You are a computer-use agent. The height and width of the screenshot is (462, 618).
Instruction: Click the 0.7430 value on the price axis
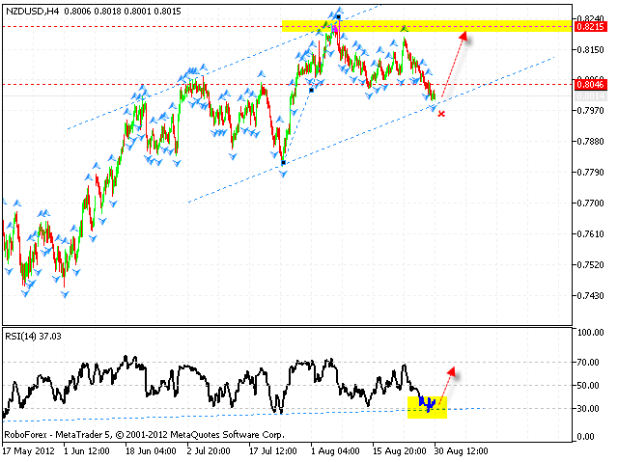point(589,295)
